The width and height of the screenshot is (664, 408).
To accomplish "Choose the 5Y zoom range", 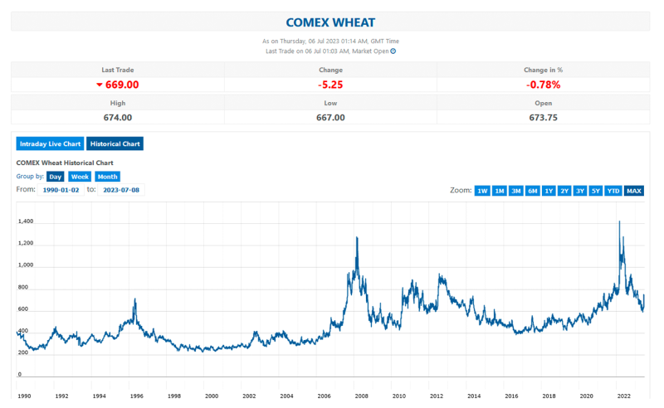I will tap(596, 191).
